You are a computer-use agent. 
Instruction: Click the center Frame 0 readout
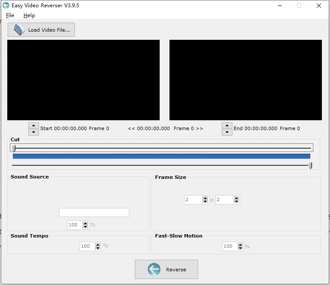click(x=184, y=128)
